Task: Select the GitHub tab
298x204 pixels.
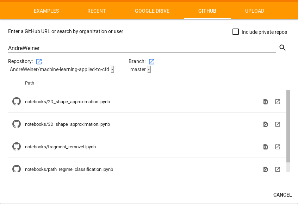Action: tap(207, 11)
